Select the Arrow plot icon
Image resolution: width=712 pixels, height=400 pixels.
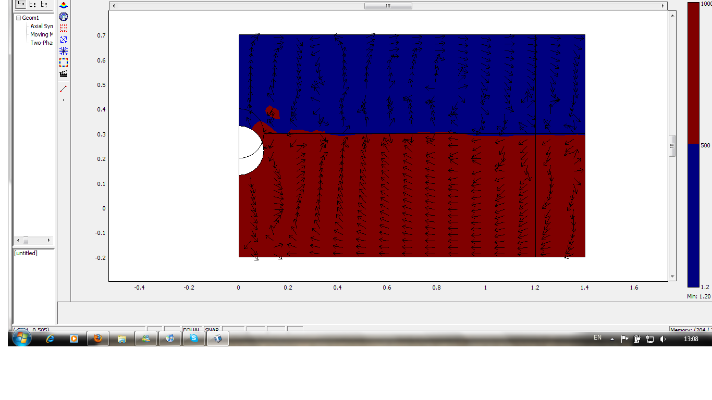click(x=64, y=40)
